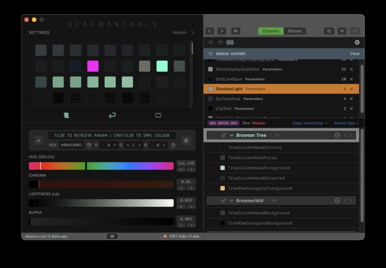Decrease the G channel value with left arrow
The height and width of the screenshot is (268, 386).
point(127,145)
